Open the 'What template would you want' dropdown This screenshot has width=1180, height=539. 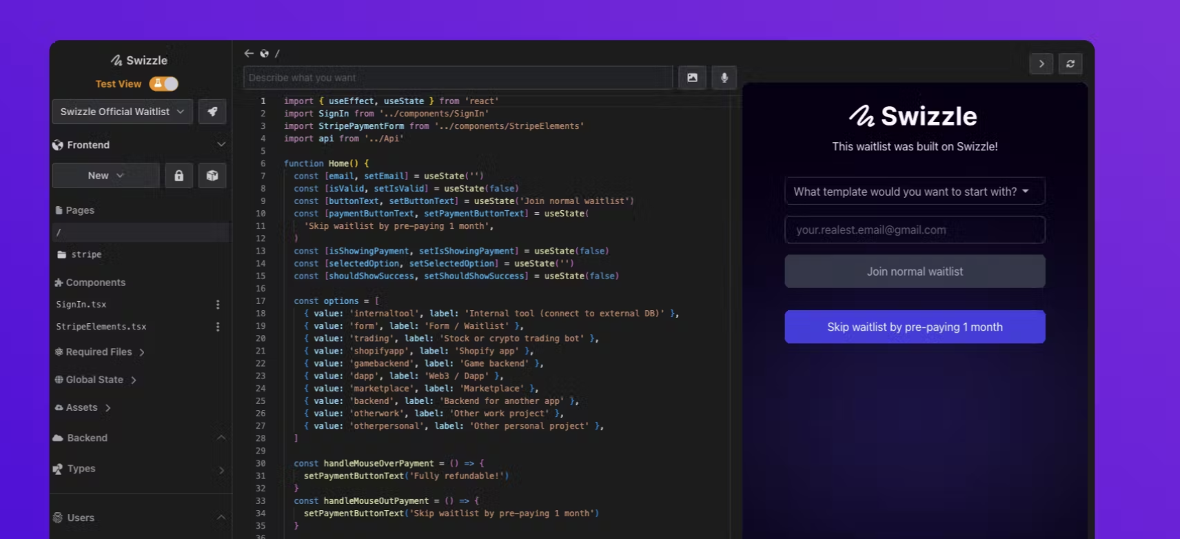pos(915,191)
